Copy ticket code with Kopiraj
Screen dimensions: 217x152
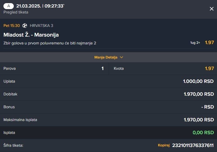(x=164, y=145)
